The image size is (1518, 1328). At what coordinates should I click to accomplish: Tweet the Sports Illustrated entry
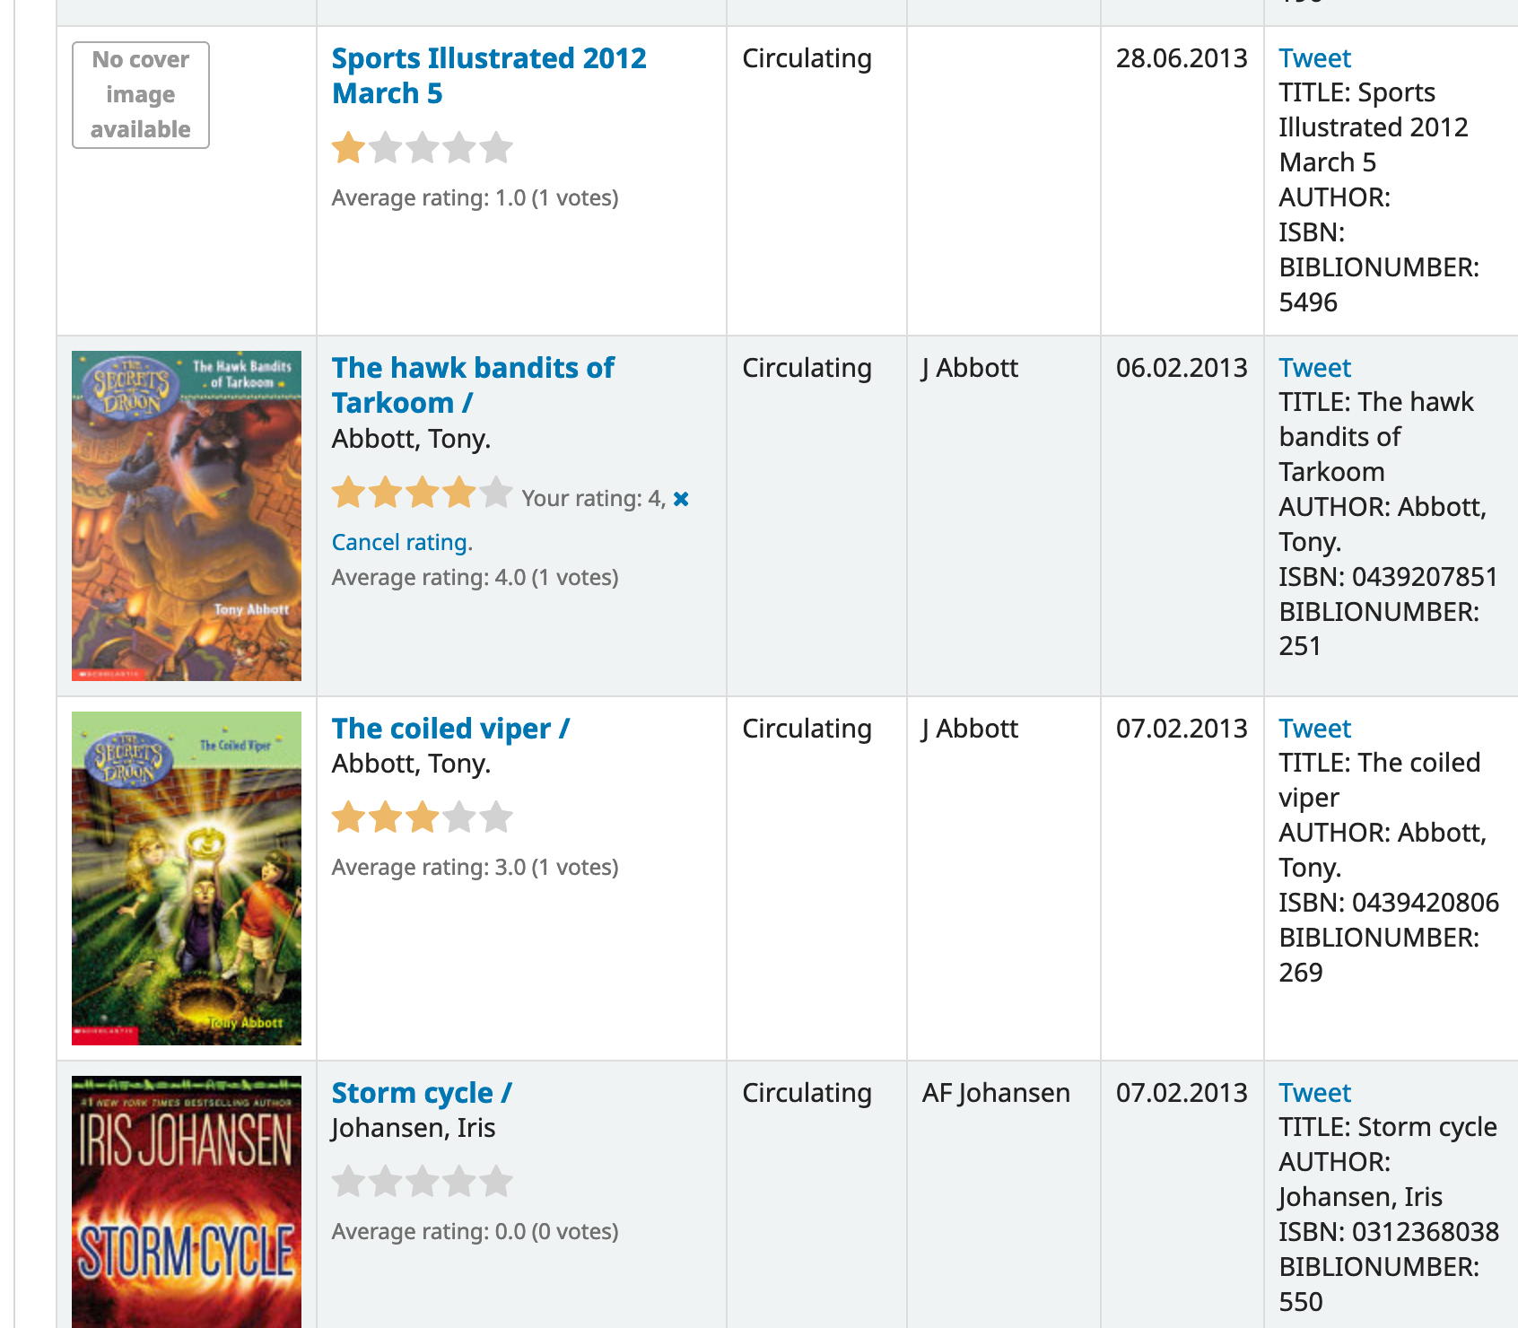pyautogui.click(x=1314, y=58)
